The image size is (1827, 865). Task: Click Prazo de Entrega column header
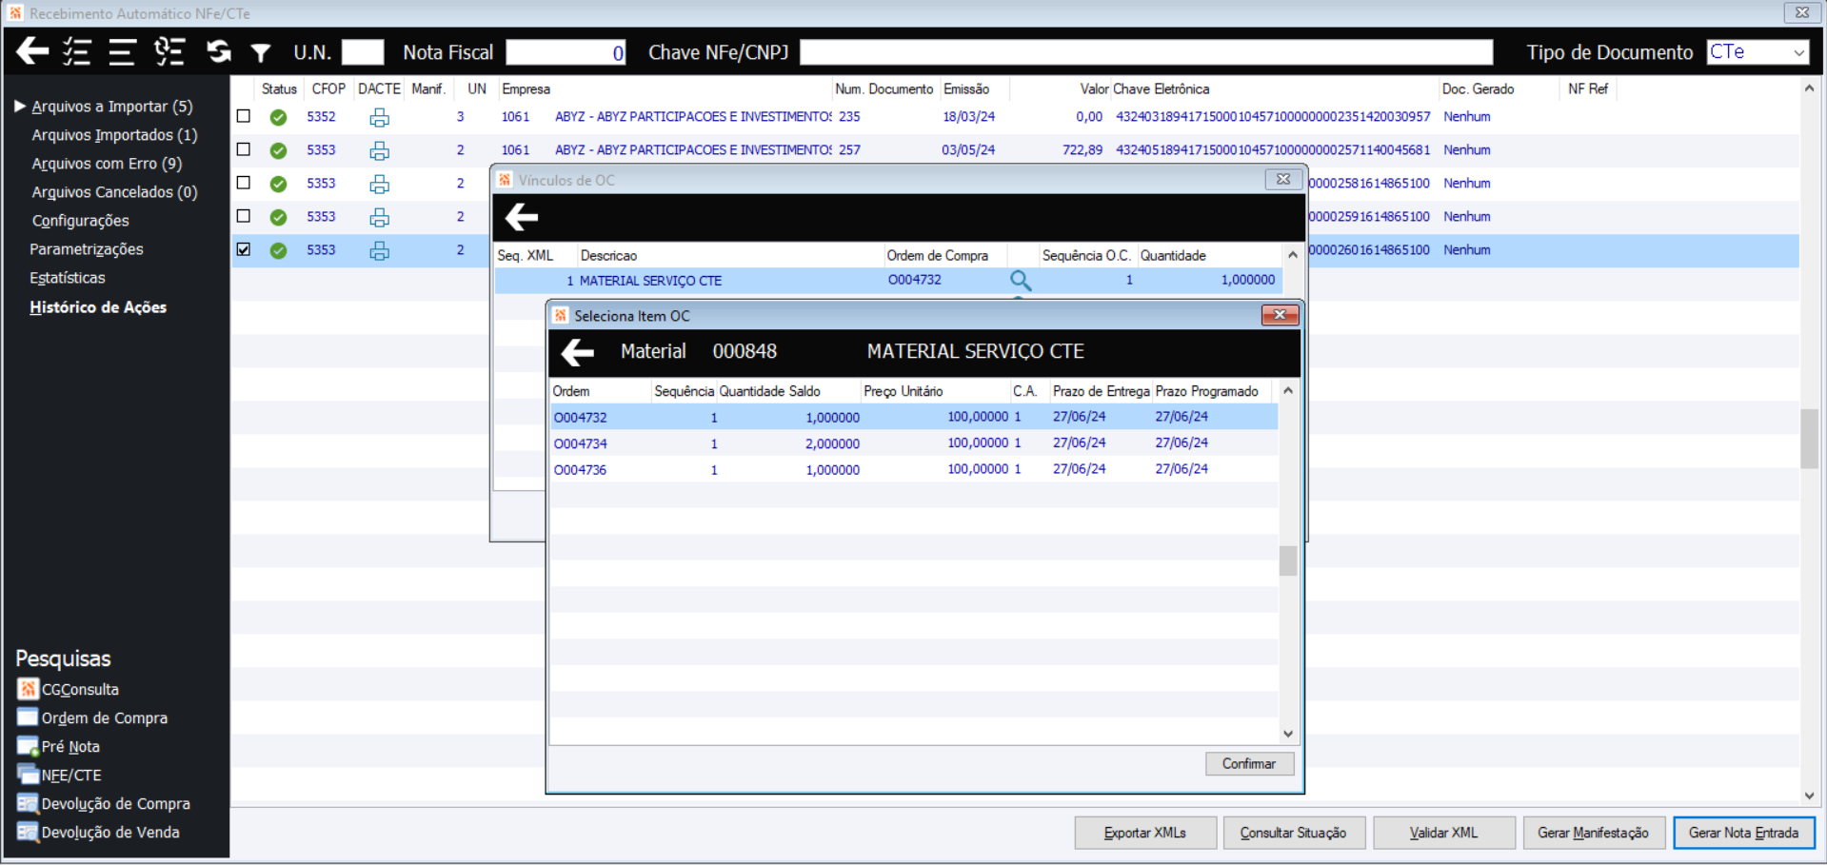pyautogui.click(x=1102, y=391)
